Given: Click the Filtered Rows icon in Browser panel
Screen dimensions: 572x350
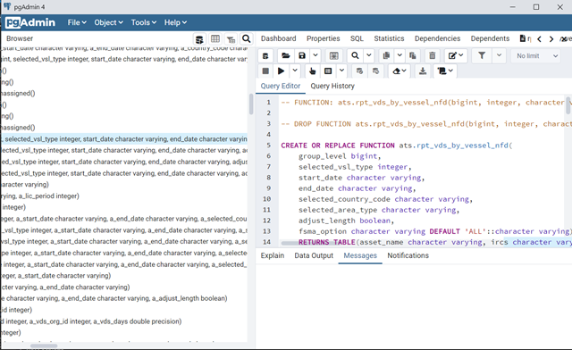Looking at the screenshot, I should tap(231, 39).
